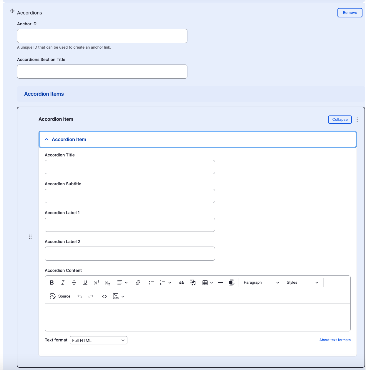Screen dimensions: 366x370
Task: Toggle the bulleted list
Action: (x=152, y=283)
